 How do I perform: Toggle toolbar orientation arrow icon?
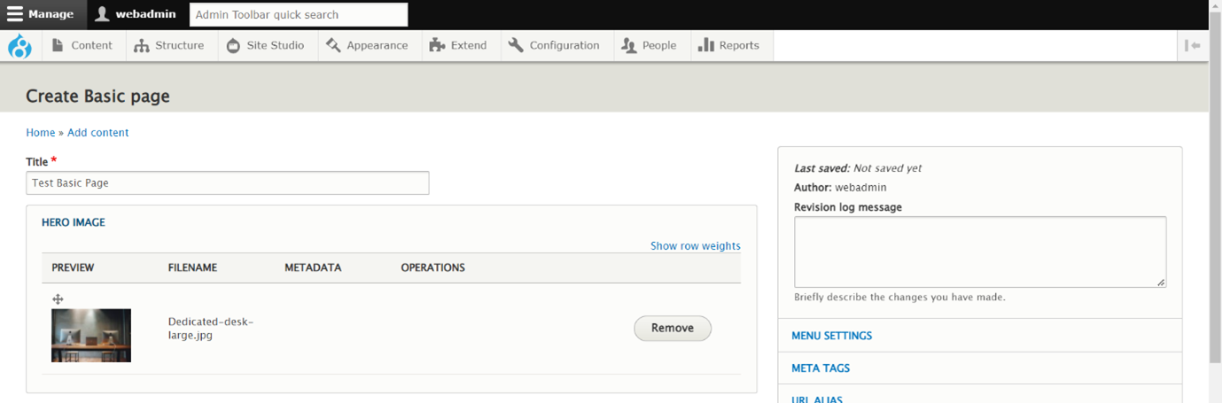click(1193, 46)
